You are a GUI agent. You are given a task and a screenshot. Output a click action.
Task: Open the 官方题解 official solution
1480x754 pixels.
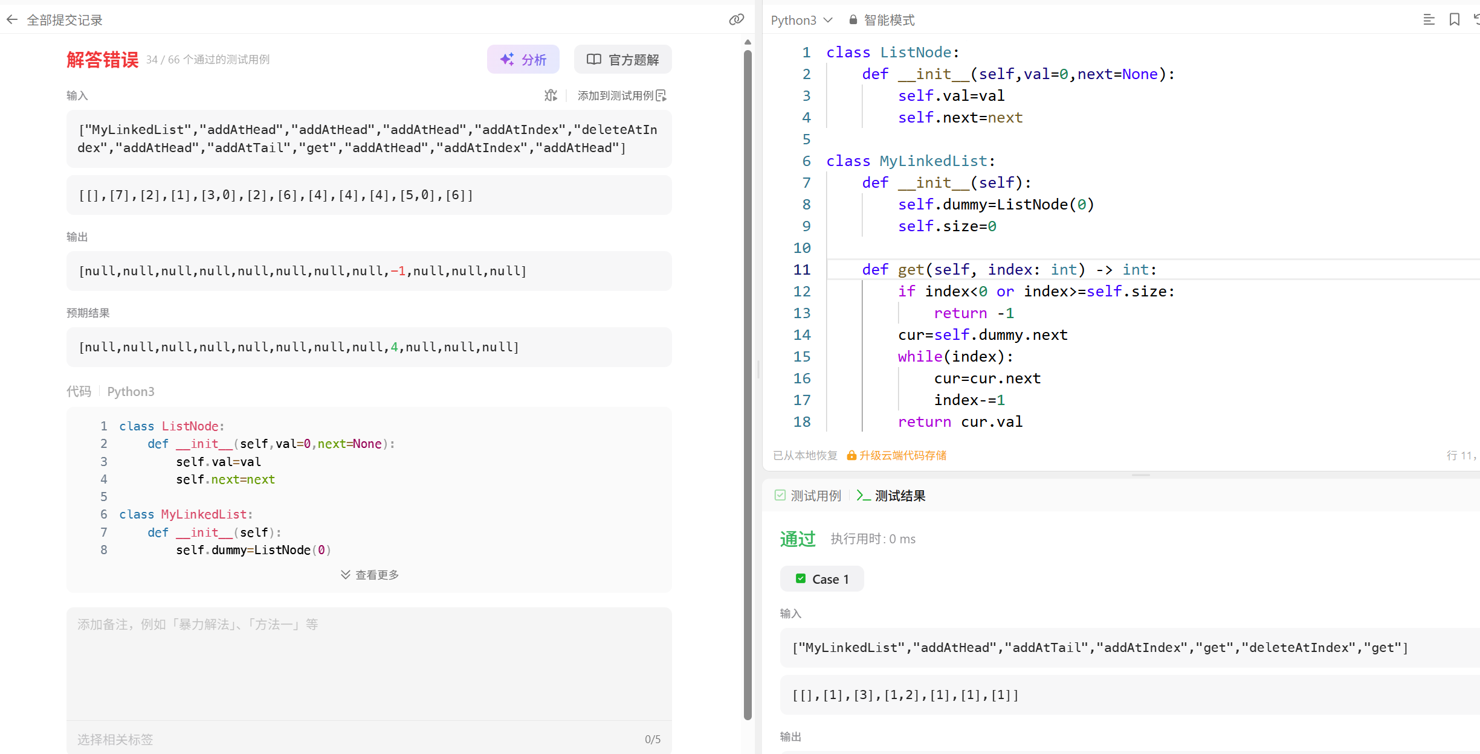[x=622, y=59]
